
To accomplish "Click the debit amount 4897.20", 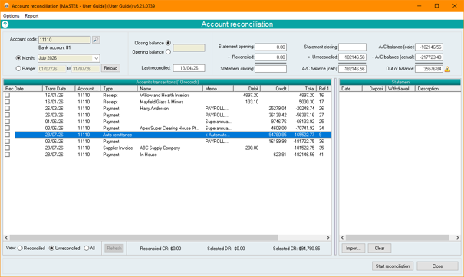I will pos(251,95).
